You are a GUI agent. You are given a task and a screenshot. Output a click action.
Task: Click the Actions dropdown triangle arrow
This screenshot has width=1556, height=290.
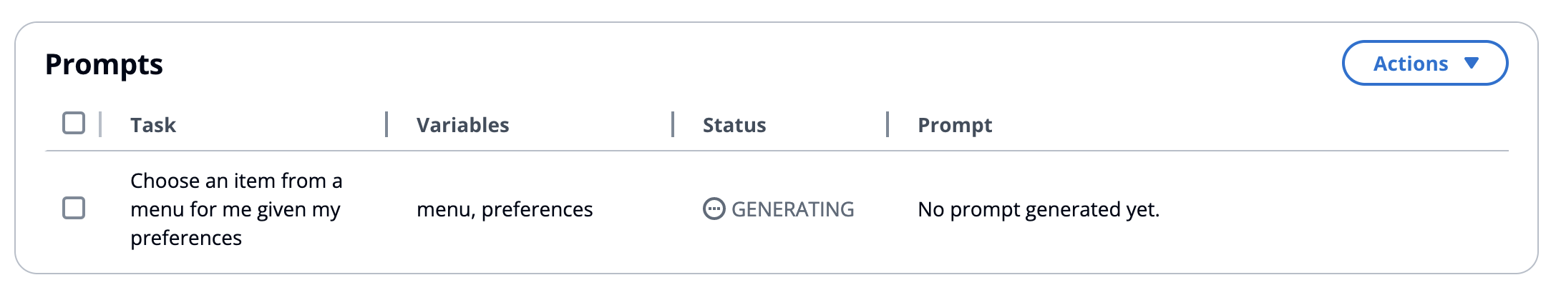pos(1472,63)
